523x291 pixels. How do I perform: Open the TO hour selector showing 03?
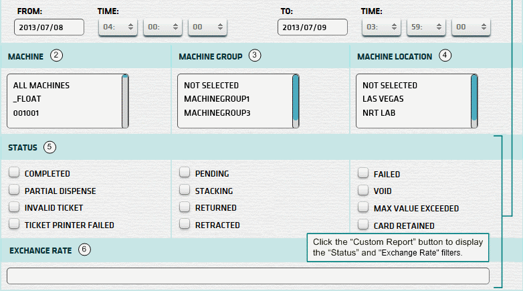click(382, 27)
